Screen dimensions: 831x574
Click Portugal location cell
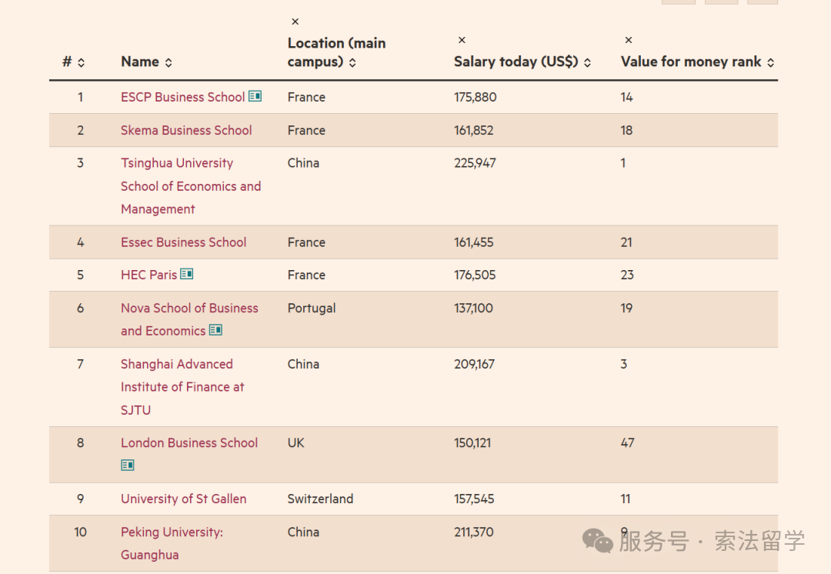pos(312,308)
